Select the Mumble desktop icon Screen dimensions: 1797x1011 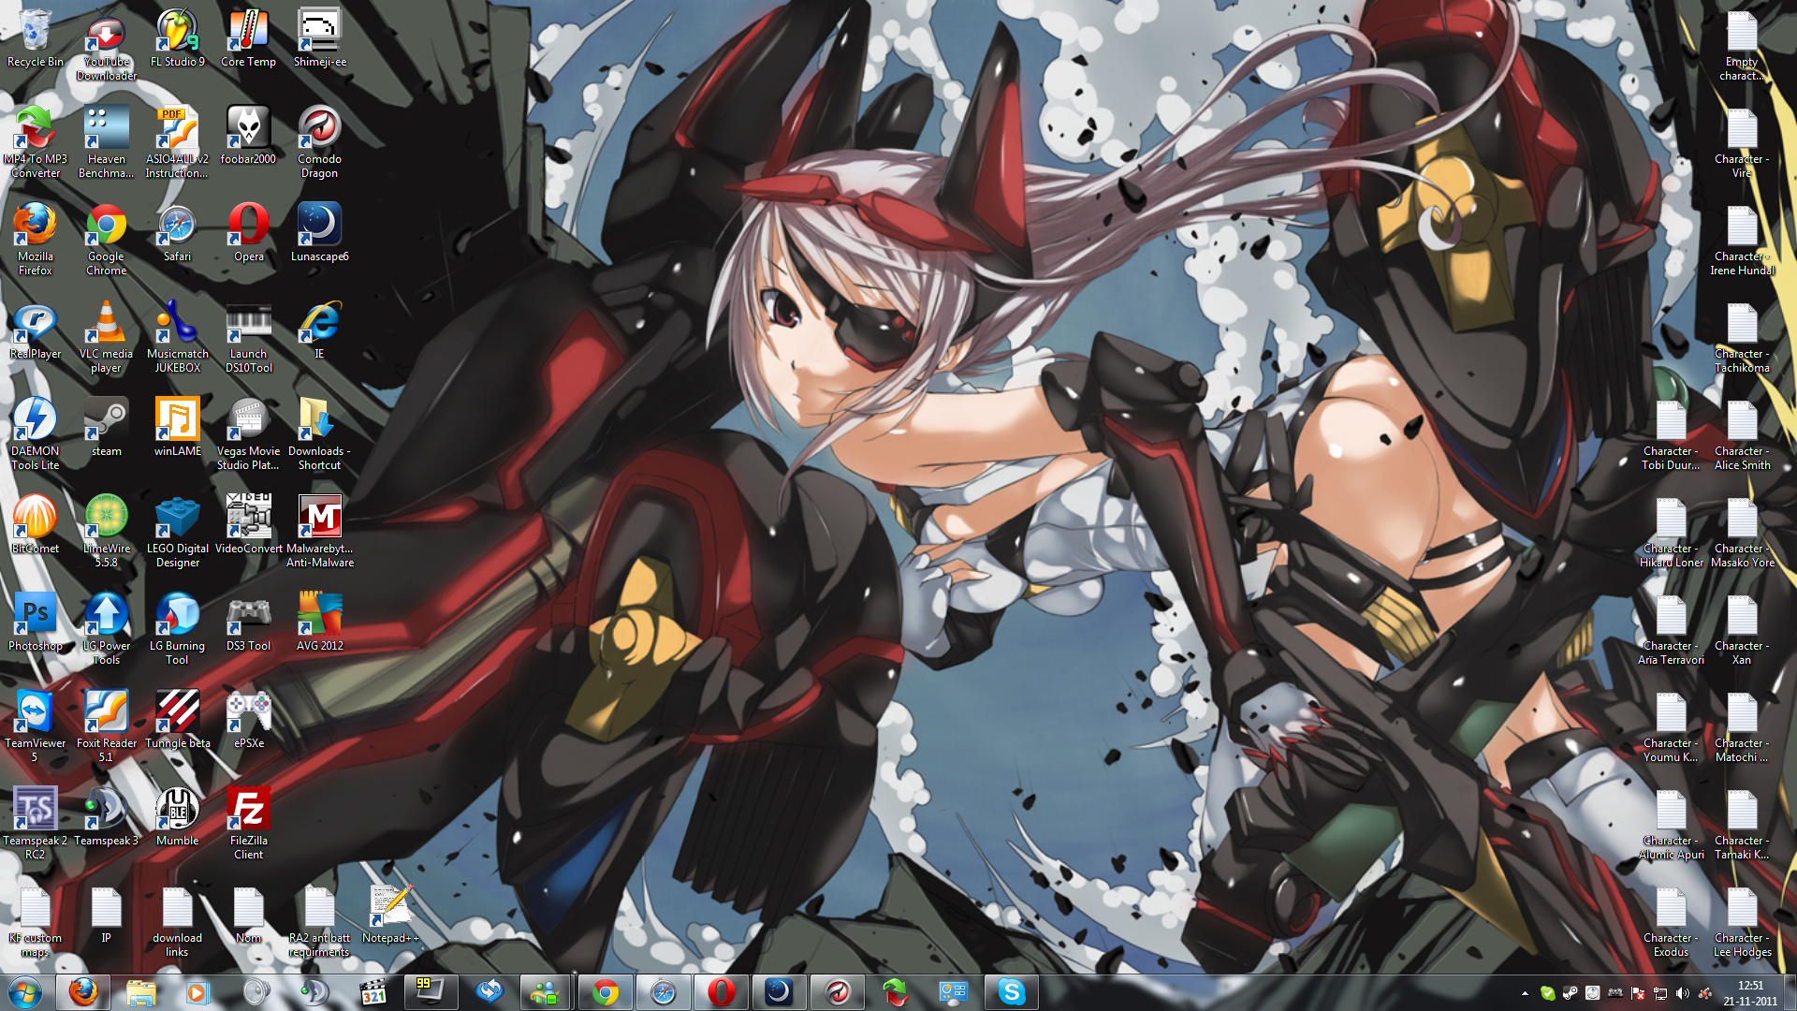coord(178,818)
